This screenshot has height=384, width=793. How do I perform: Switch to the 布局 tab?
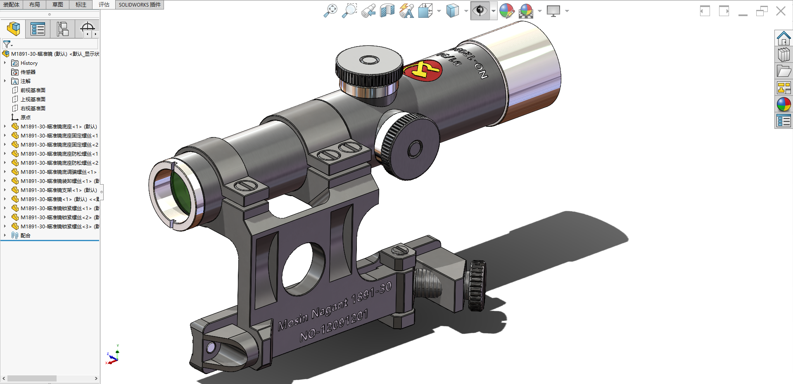point(35,5)
